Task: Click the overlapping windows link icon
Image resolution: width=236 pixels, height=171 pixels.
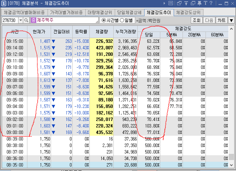Action: point(179,3)
